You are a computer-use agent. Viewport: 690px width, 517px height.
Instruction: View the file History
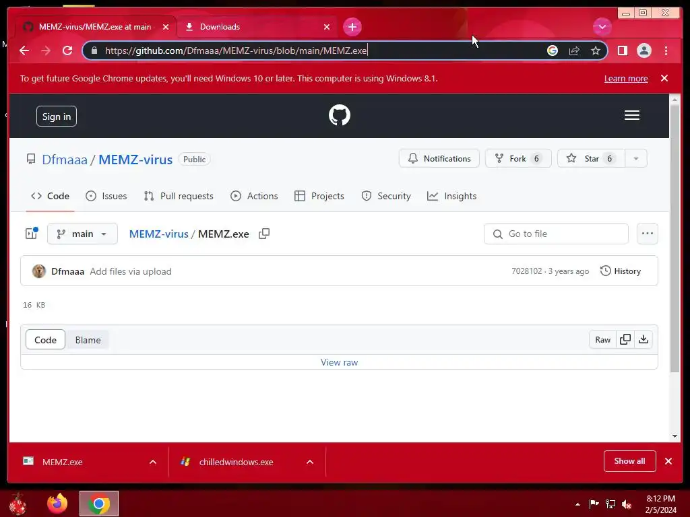coord(621,271)
